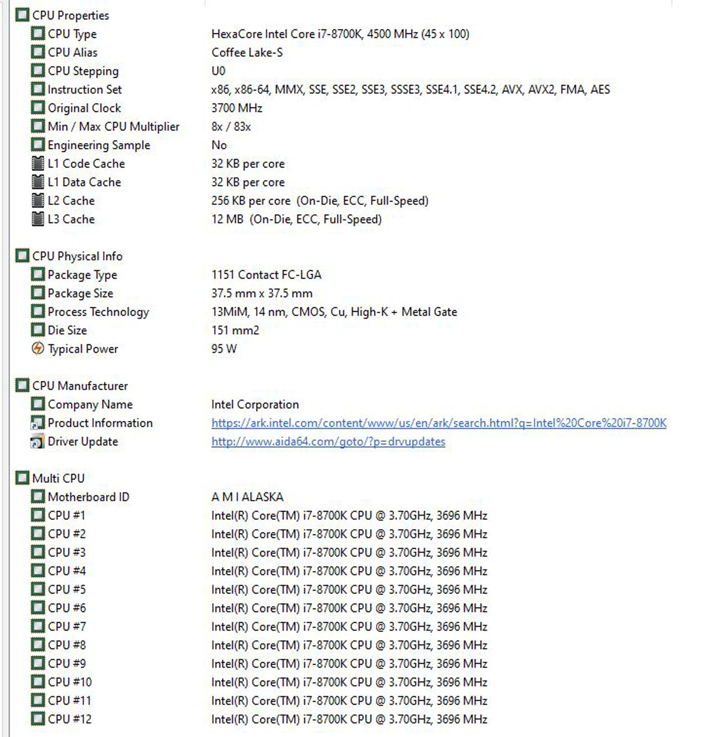Click the Original Clock row icon
This screenshot has height=737, width=725.
tap(38, 108)
